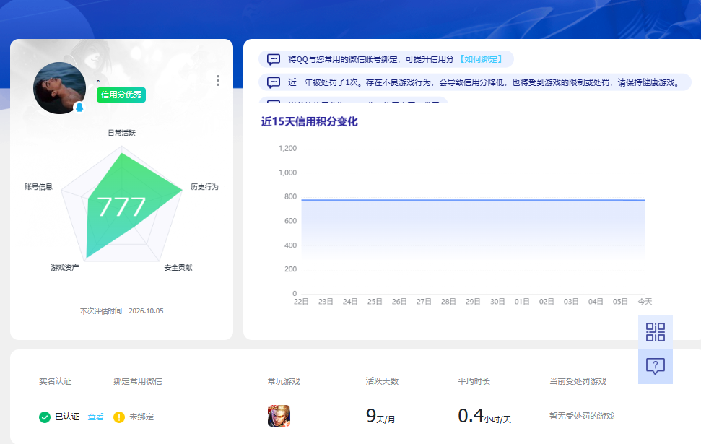Click the 日常活跃 radar label

coord(121,133)
